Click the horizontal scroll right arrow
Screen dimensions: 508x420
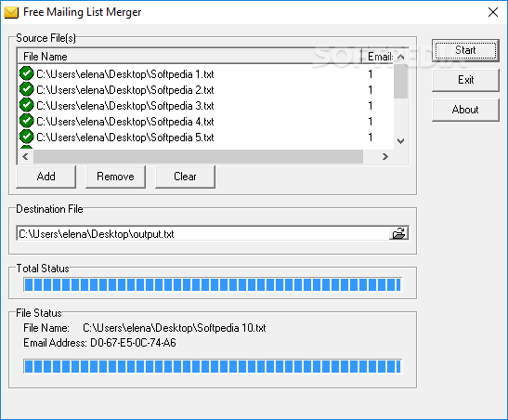[x=384, y=156]
